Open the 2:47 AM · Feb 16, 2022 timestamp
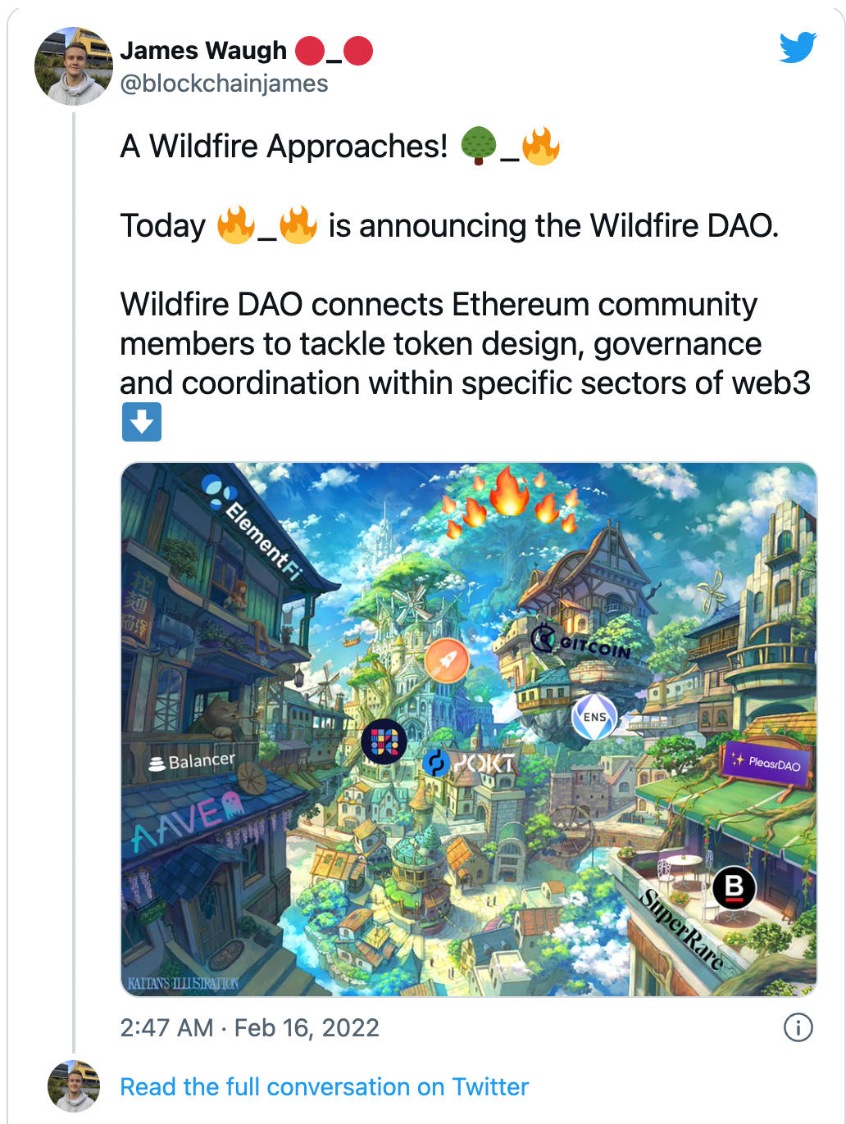The image size is (846, 1124). click(249, 1027)
